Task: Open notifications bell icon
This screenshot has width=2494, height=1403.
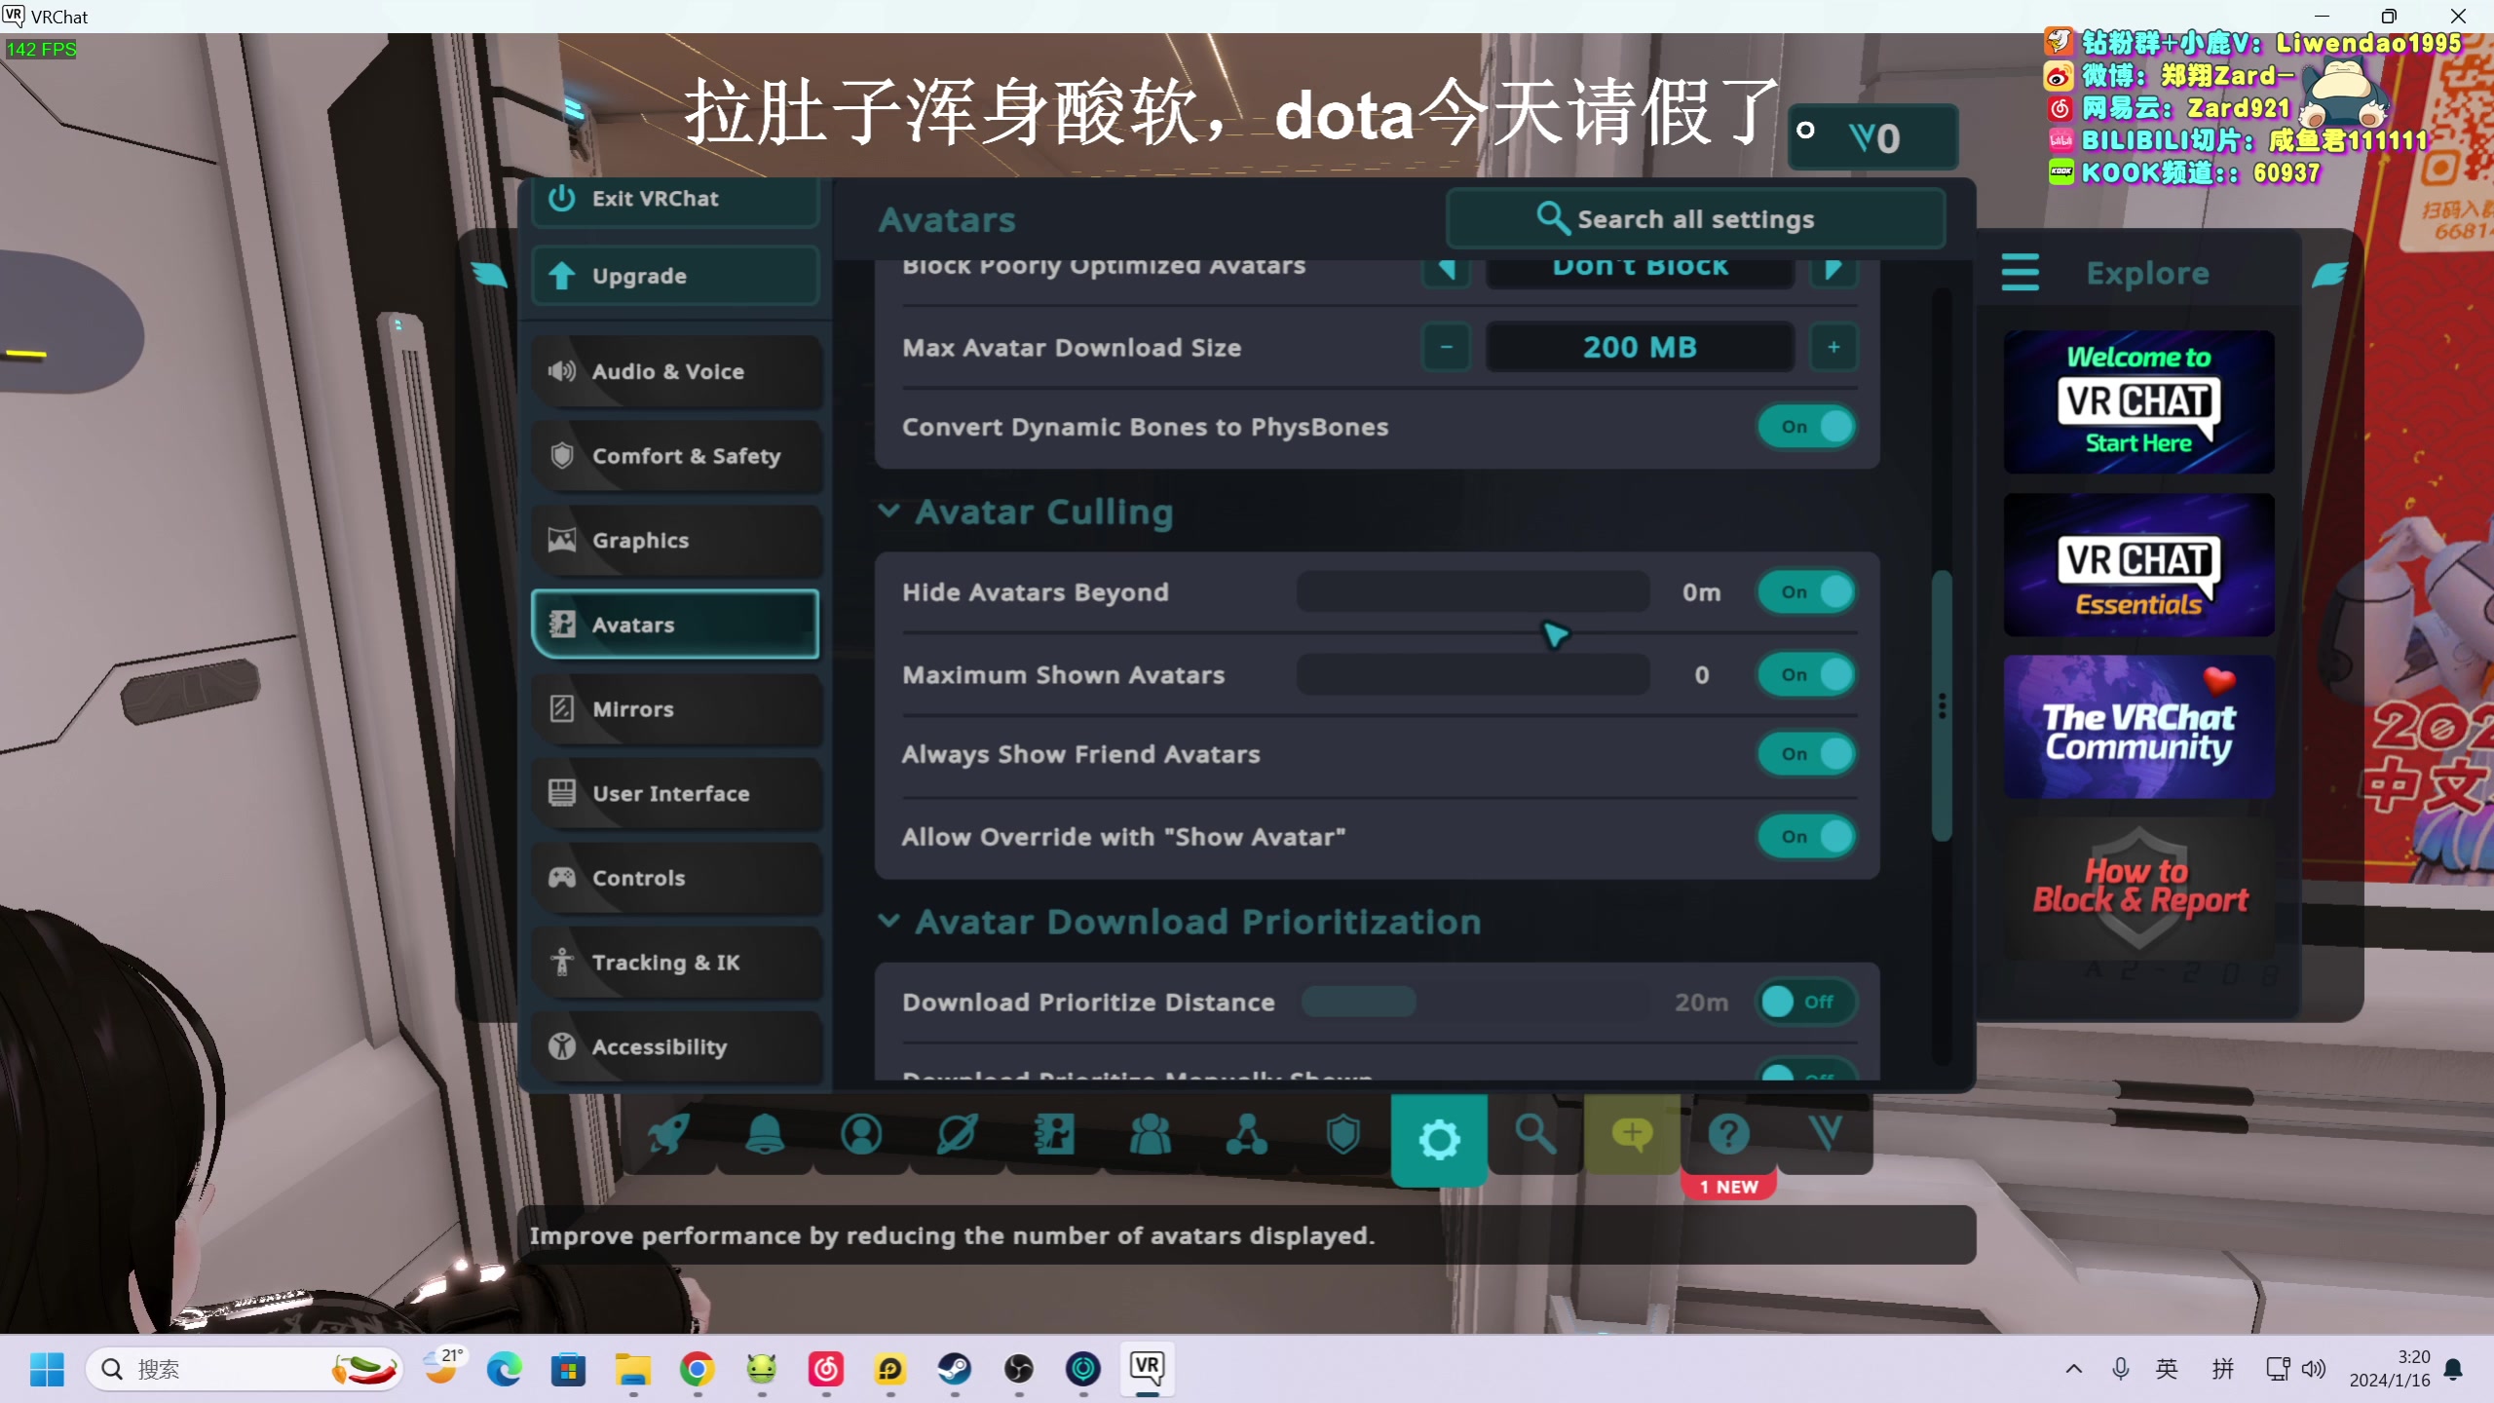Action: point(765,1134)
